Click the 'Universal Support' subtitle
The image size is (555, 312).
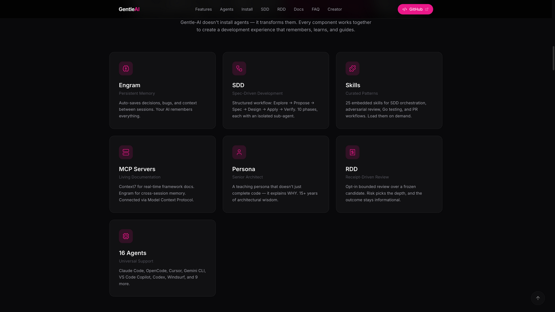(136, 261)
